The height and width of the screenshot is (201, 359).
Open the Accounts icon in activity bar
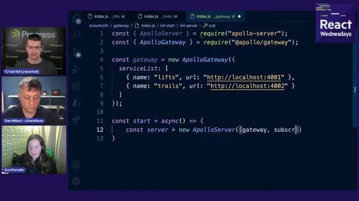(76, 164)
